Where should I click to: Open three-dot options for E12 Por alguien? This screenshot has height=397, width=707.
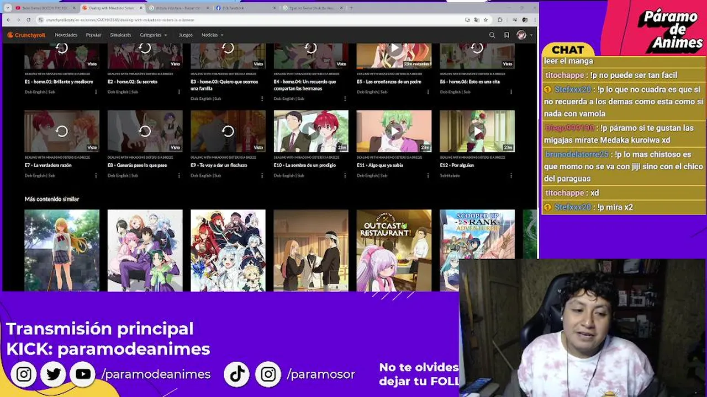tap(511, 176)
